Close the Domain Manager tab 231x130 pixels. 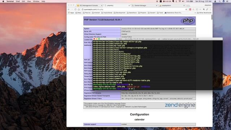click(x=157, y=5)
